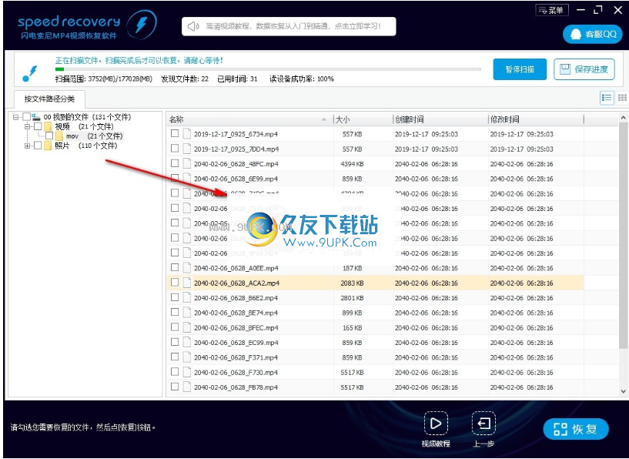Select file name 2040-02-06_0628_F730.mp4

(236, 373)
